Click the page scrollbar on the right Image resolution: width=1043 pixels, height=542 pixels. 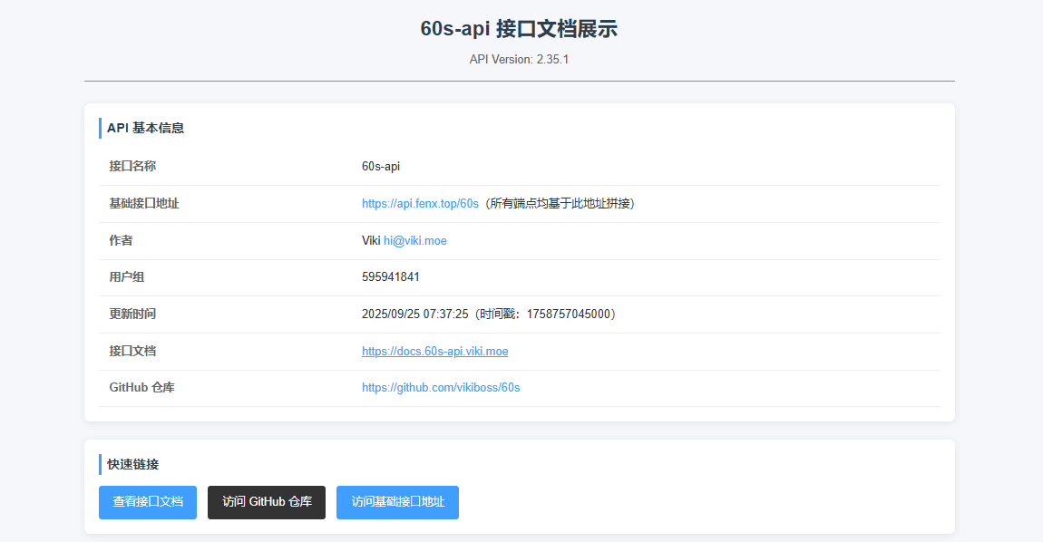point(1038,272)
